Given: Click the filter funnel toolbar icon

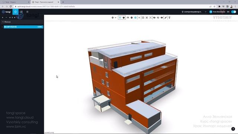Looking at the screenshot, I should tap(170, 17).
